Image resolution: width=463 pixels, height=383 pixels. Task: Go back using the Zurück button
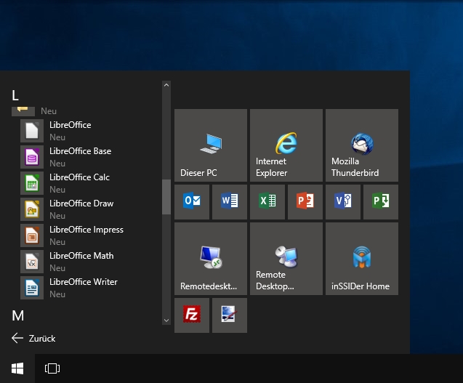pos(33,338)
